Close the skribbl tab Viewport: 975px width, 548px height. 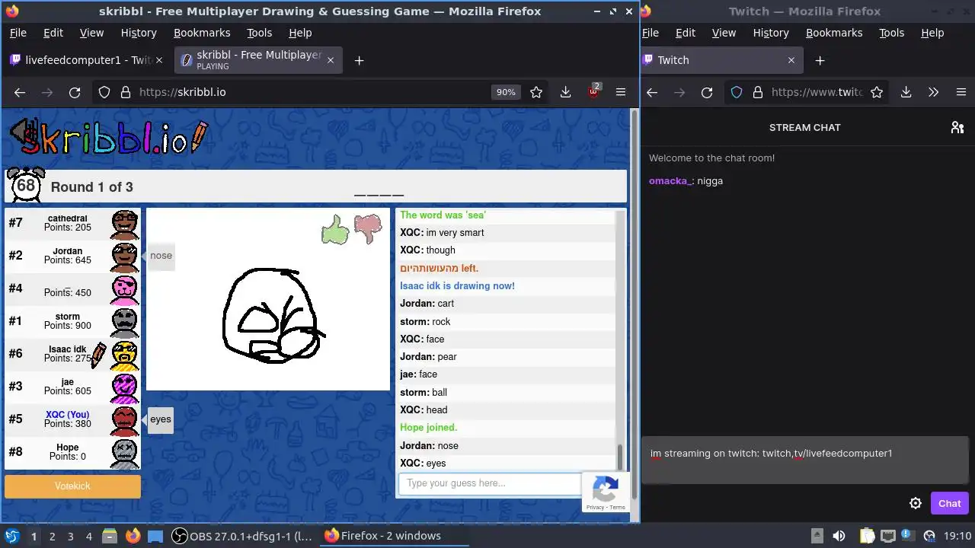[x=331, y=60]
